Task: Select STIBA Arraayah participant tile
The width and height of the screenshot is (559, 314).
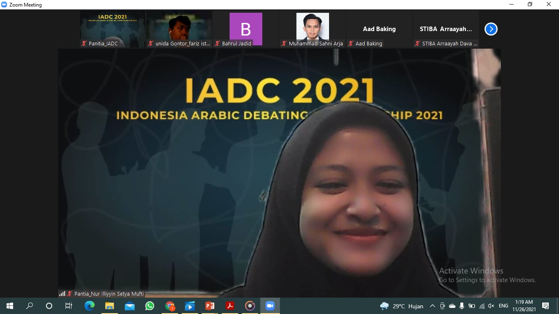Action: (x=446, y=29)
